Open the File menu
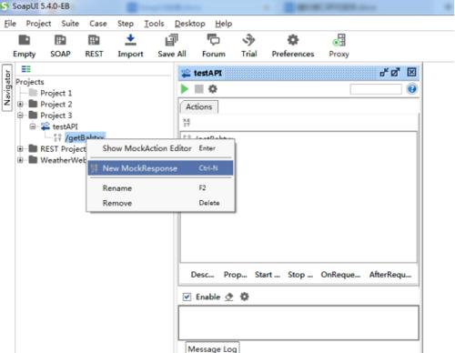Screen dimensions: 455x353 10,24
